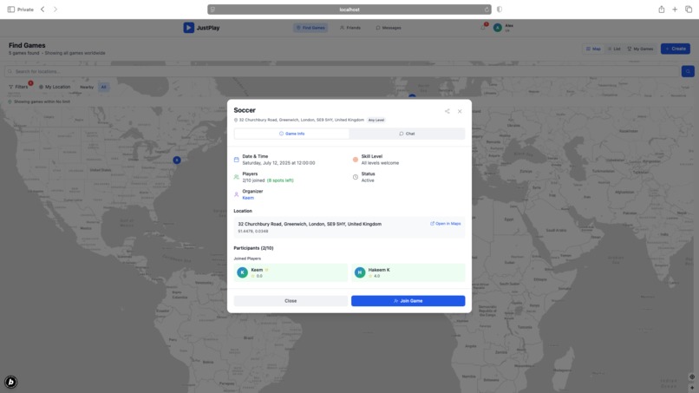The height and width of the screenshot is (393, 699).
Task: Select the Game Info tab
Action: click(291, 134)
